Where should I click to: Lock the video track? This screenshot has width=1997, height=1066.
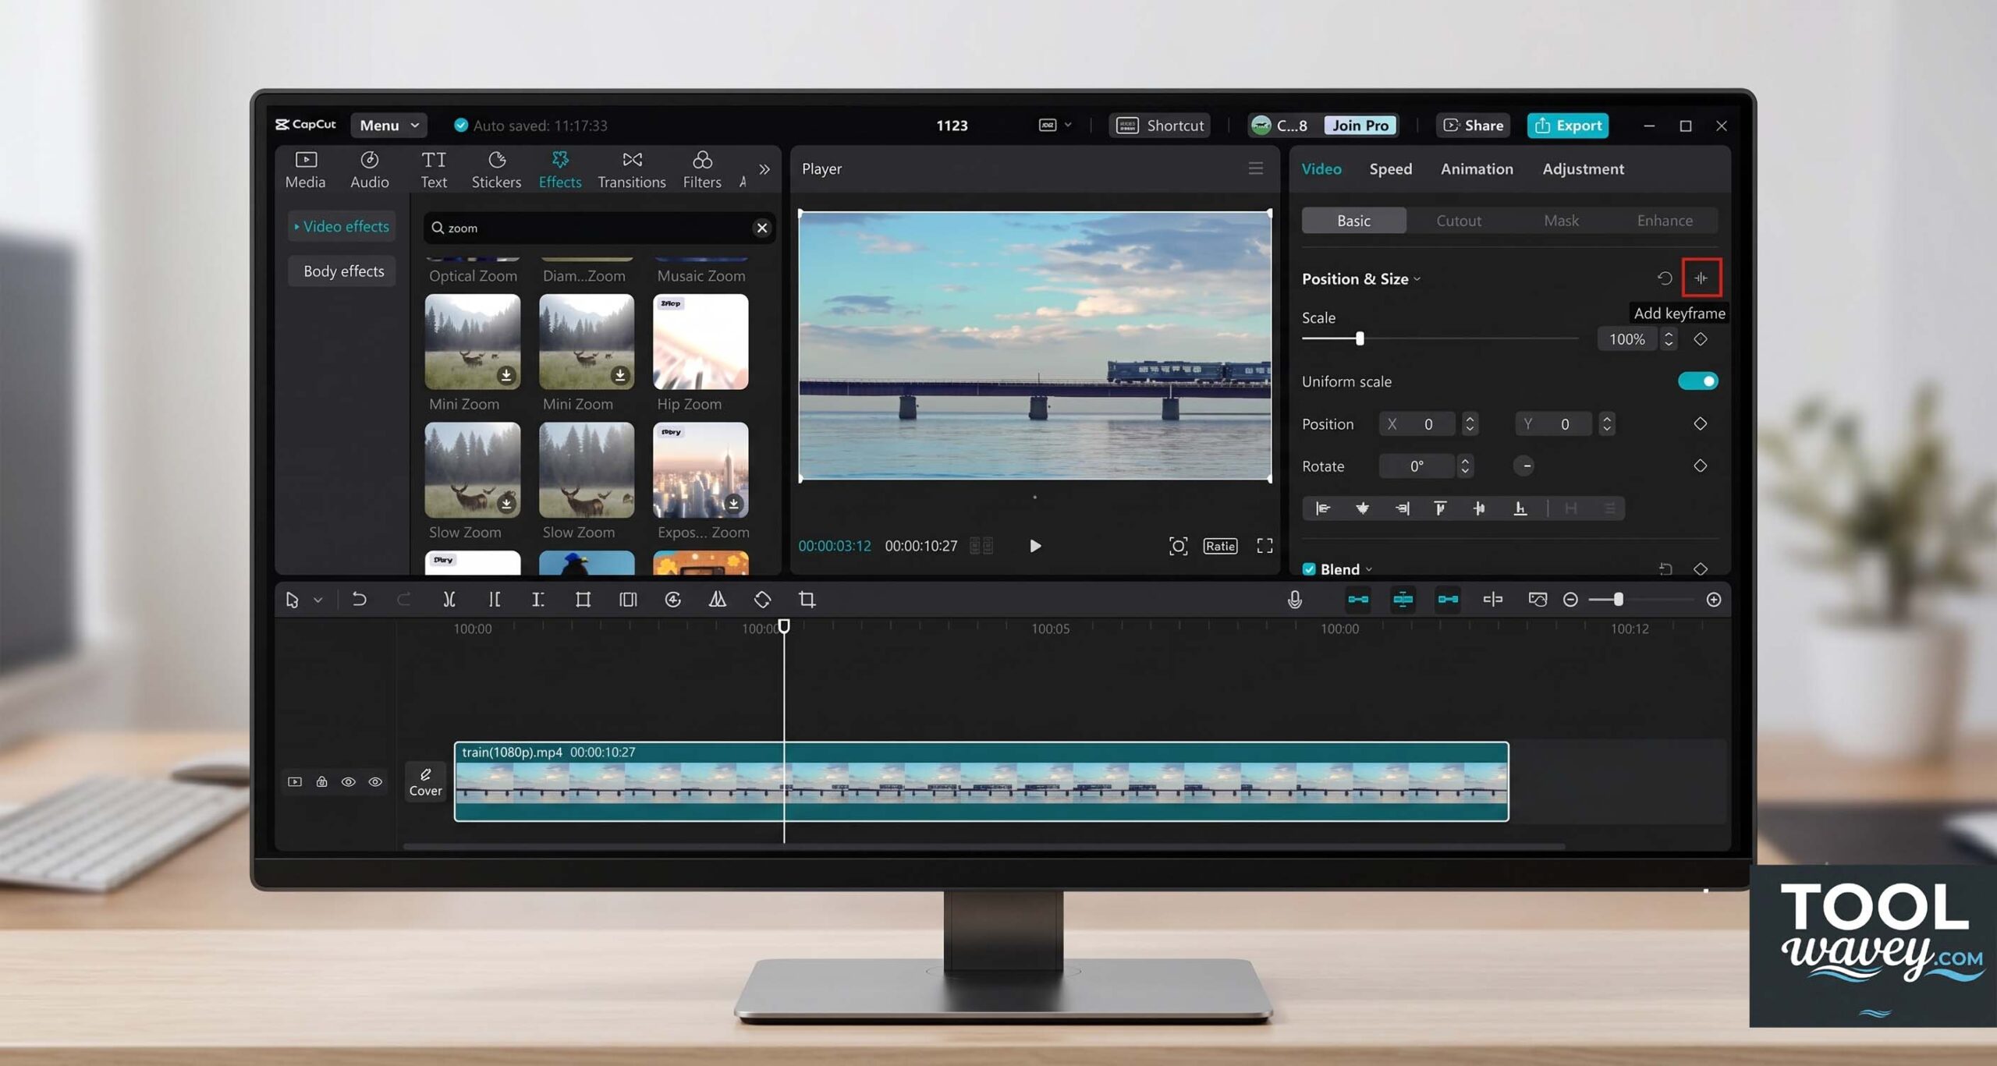click(321, 781)
